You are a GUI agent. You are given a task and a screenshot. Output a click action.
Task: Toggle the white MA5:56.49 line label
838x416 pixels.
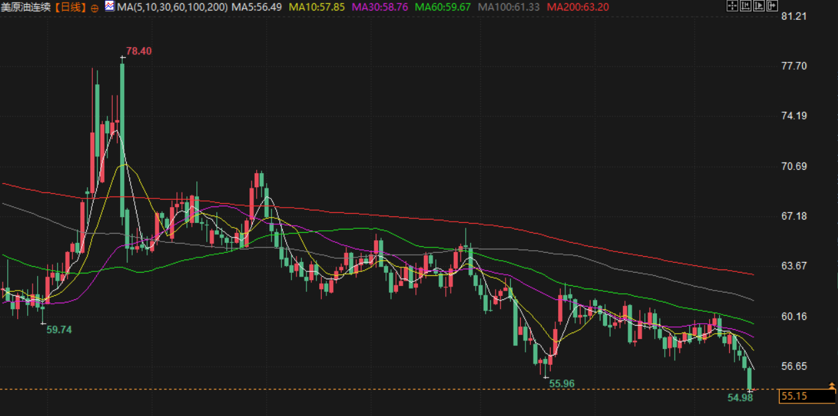pyautogui.click(x=256, y=7)
